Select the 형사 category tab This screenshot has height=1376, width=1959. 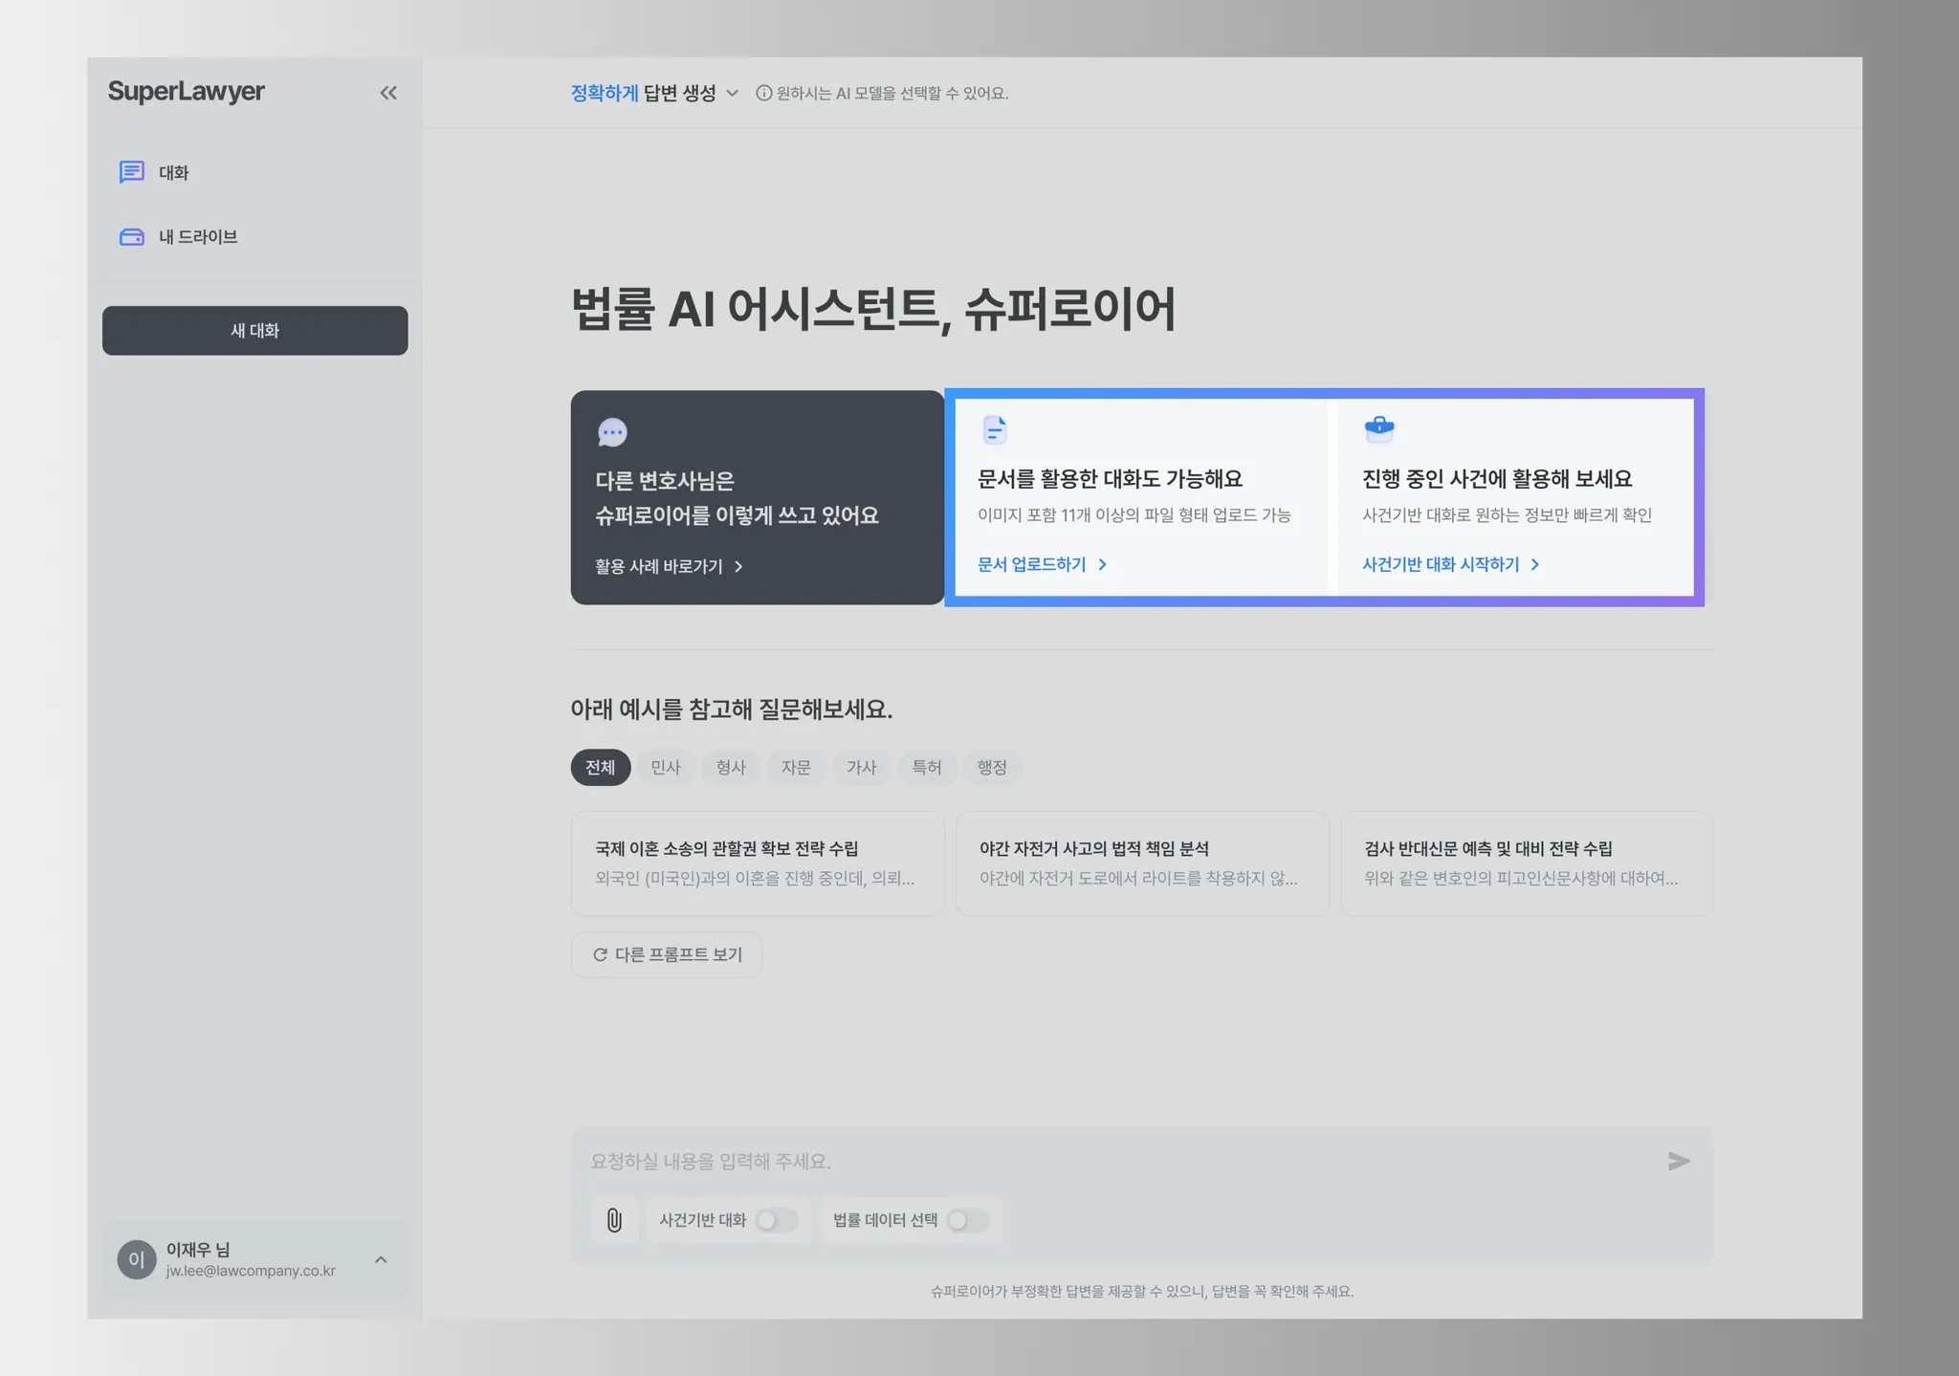(731, 768)
